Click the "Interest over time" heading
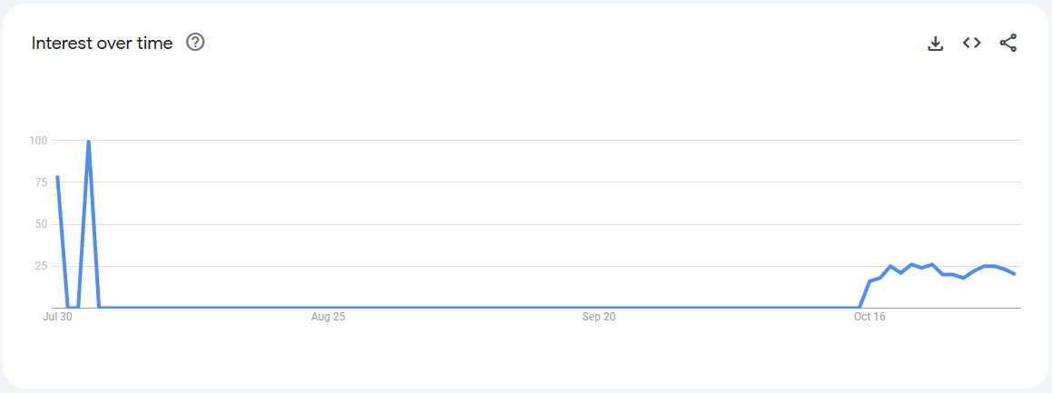The image size is (1052, 393). [x=102, y=43]
